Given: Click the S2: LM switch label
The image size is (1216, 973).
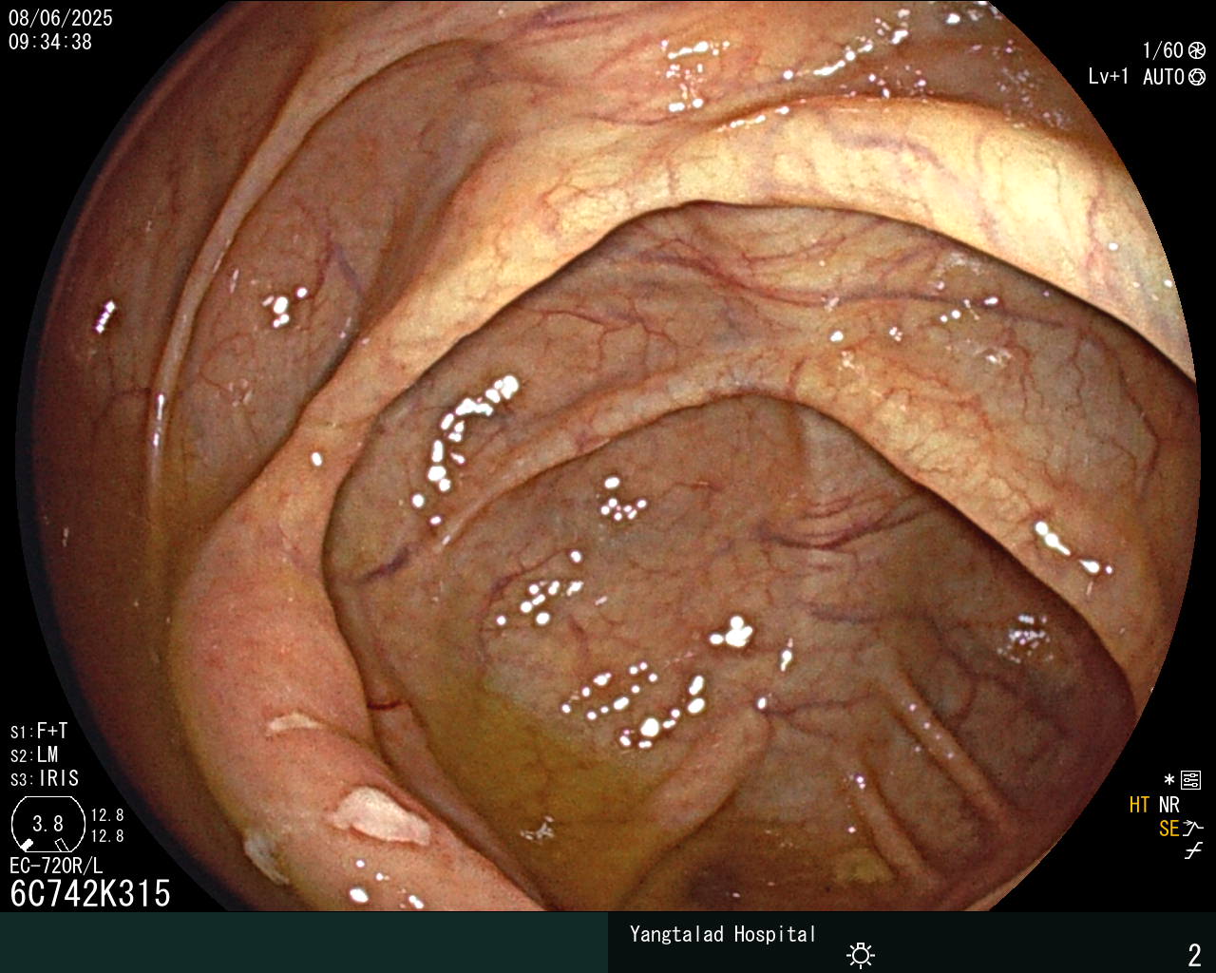Looking at the screenshot, I should (x=34, y=755).
